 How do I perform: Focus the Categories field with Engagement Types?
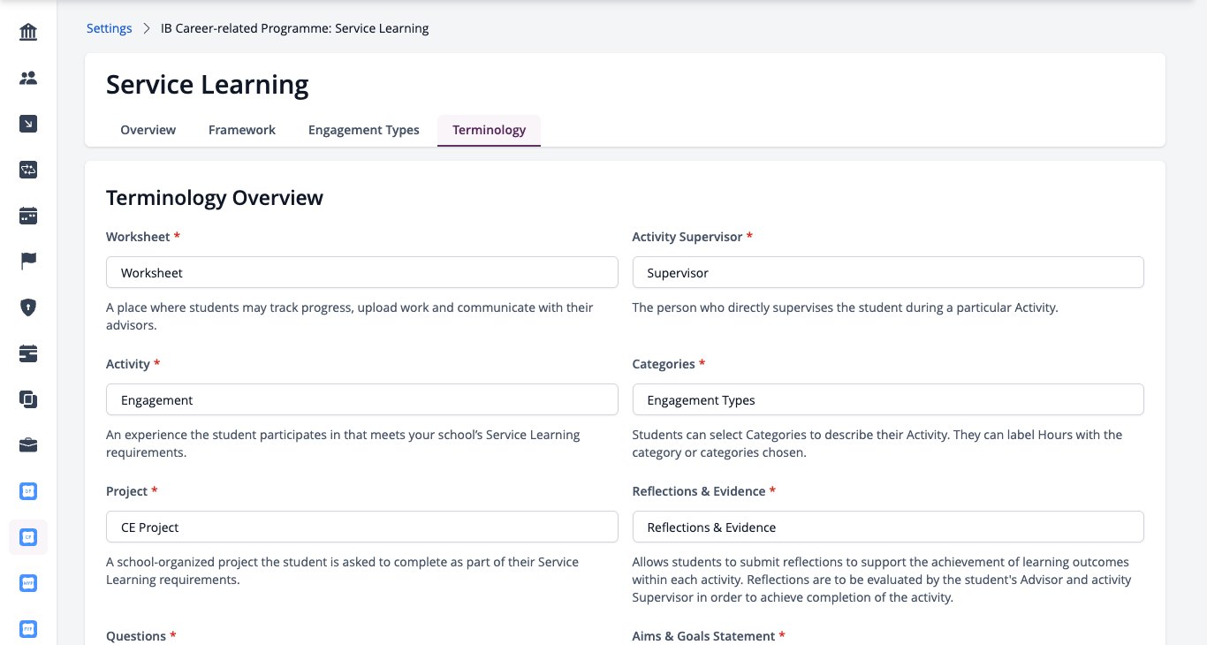tap(888, 399)
